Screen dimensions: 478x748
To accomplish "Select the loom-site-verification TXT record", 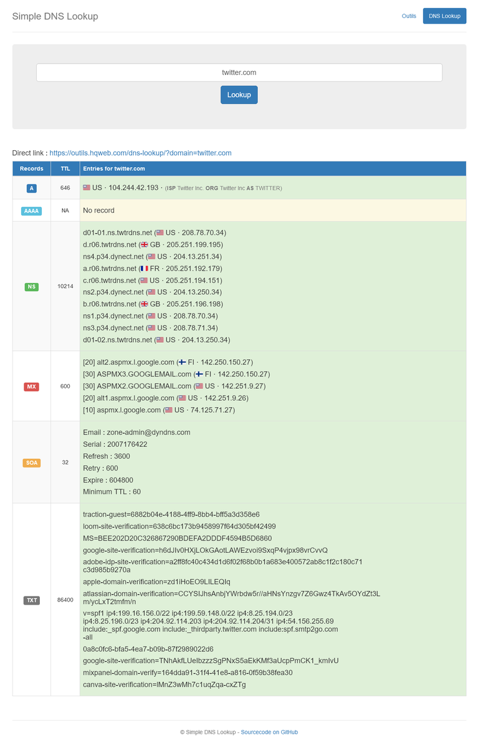I will point(179,526).
